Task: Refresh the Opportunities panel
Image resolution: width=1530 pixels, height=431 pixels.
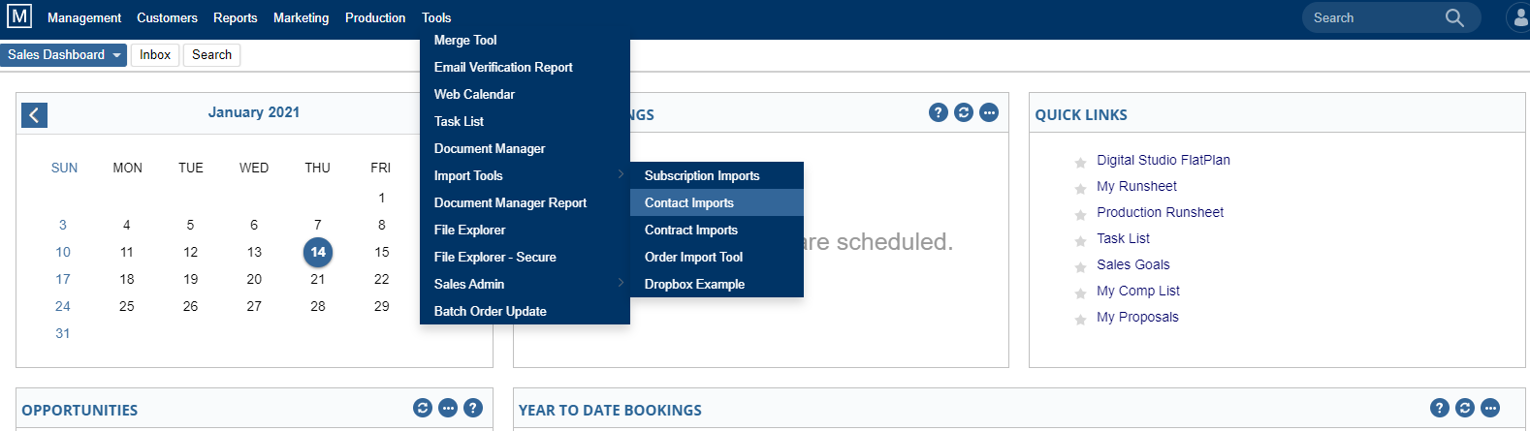Action: point(423,408)
